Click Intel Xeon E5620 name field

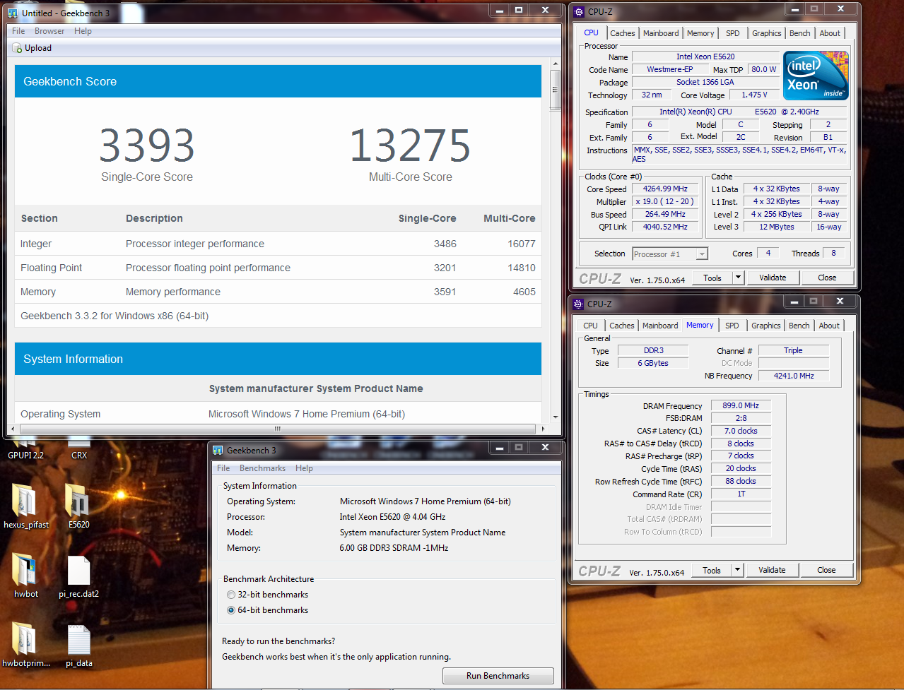(x=705, y=56)
